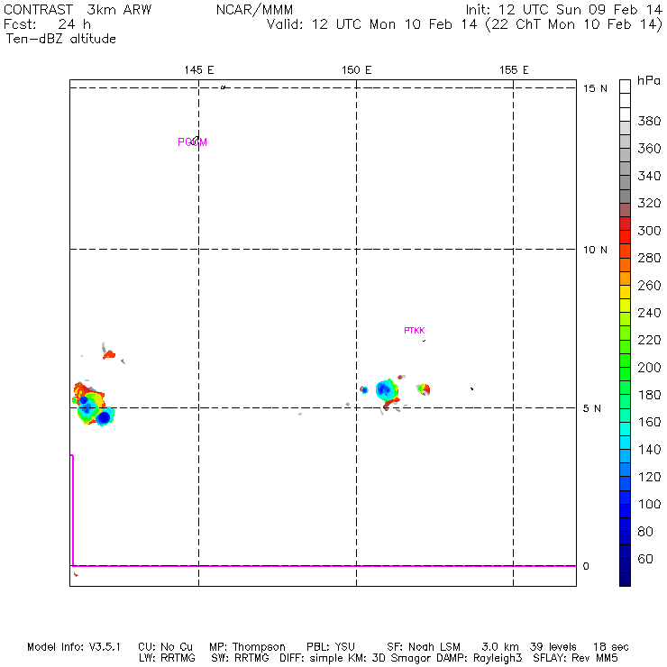Click the 'SFLAY: Rev MM5' text
Image resolution: width=667 pixels, height=667 pixels.
pos(575,658)
